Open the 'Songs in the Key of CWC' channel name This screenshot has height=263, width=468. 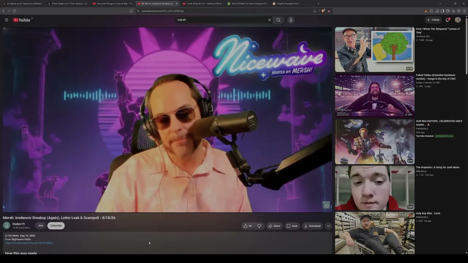click(x=428, y=83)
